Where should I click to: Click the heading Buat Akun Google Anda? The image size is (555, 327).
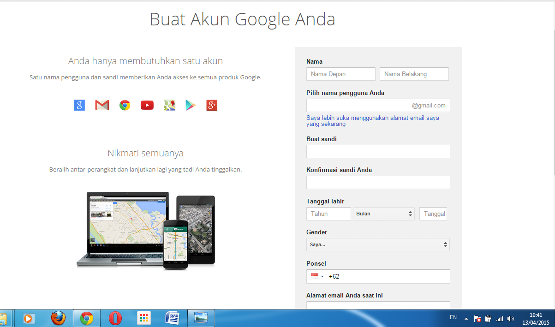pos(242,20)
